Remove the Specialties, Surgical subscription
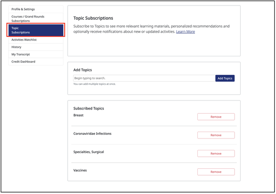This screenshot has height=194, width=276. coord(216,154)
